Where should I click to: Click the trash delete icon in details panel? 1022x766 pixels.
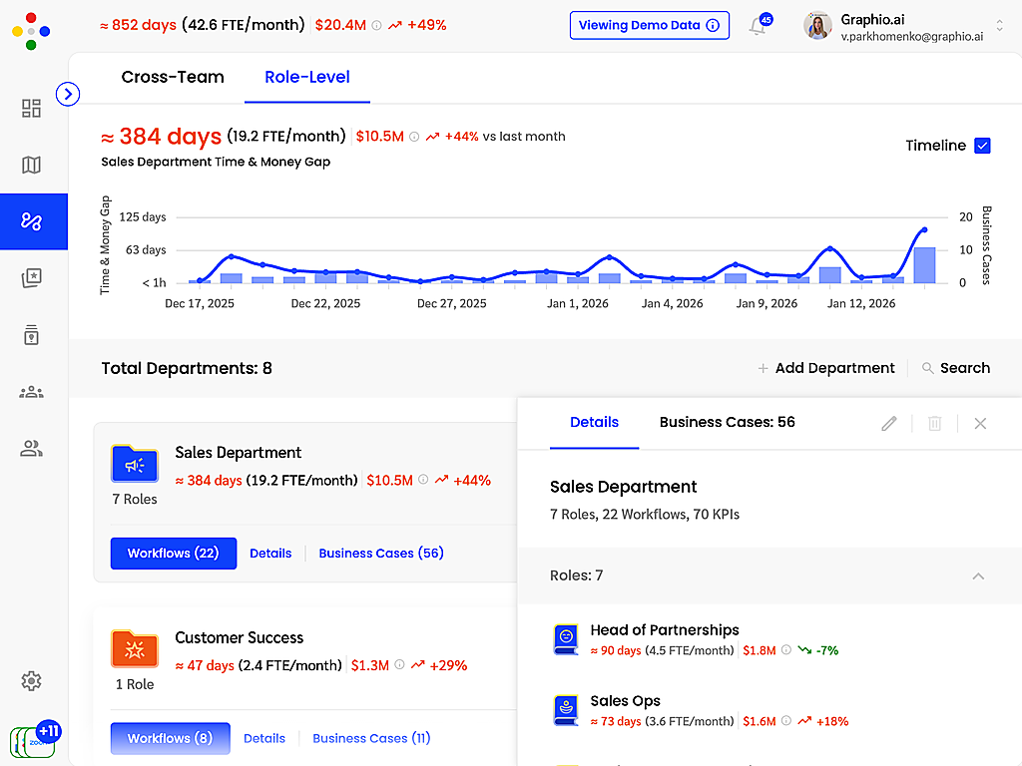coord(935,423)
